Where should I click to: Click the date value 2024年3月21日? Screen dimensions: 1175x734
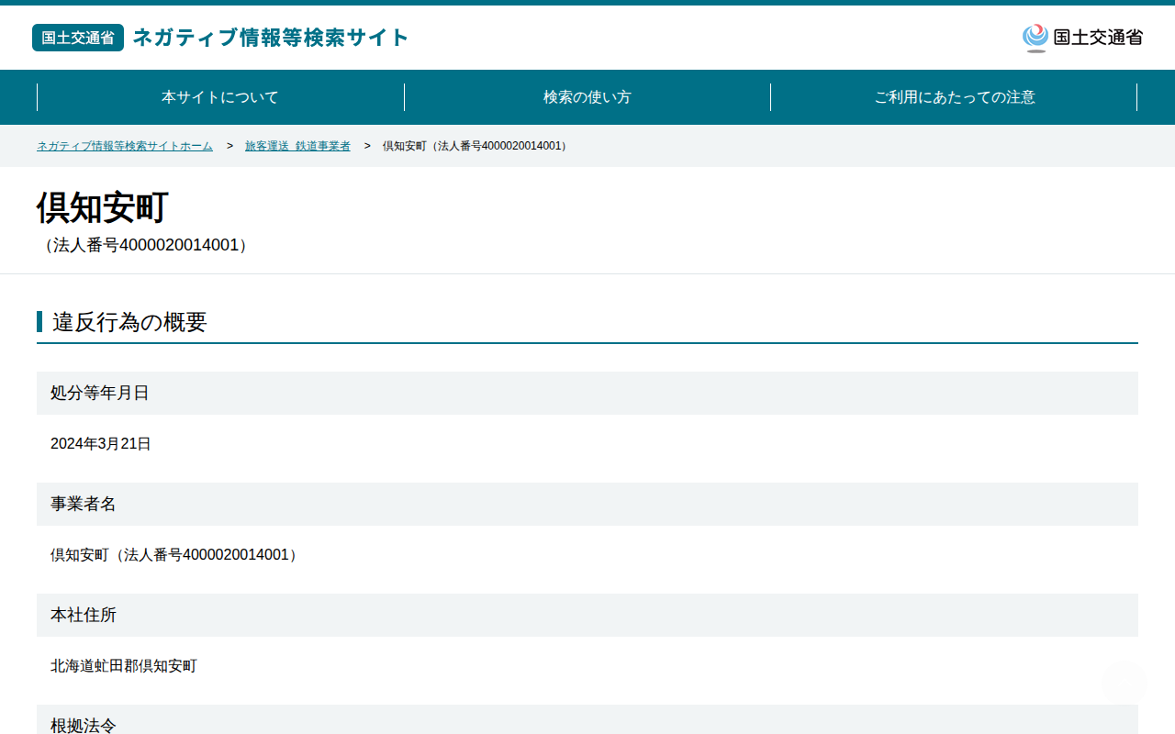click(x=101, y=444)
